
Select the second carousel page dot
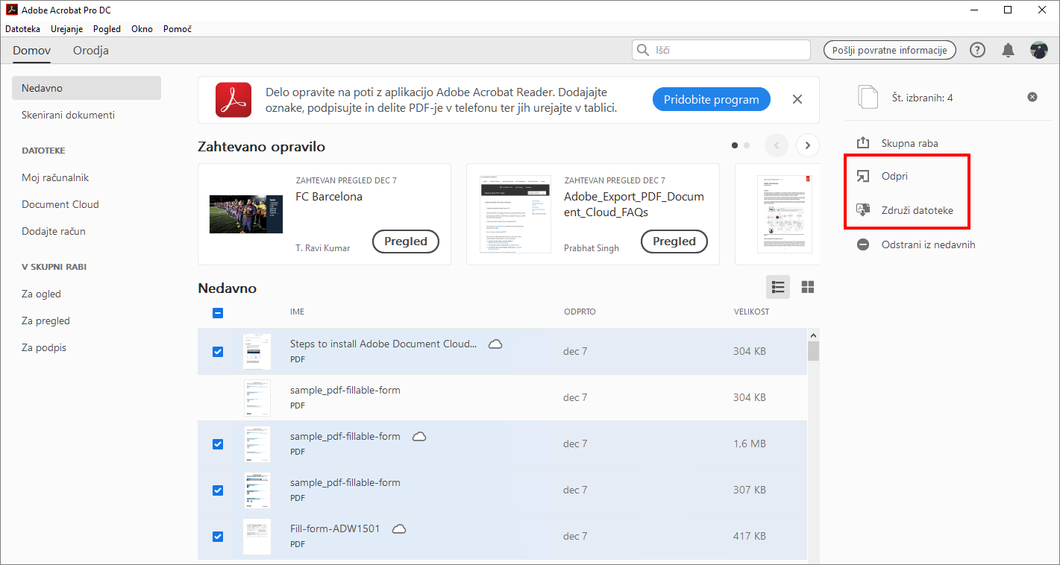click(747, 145)
